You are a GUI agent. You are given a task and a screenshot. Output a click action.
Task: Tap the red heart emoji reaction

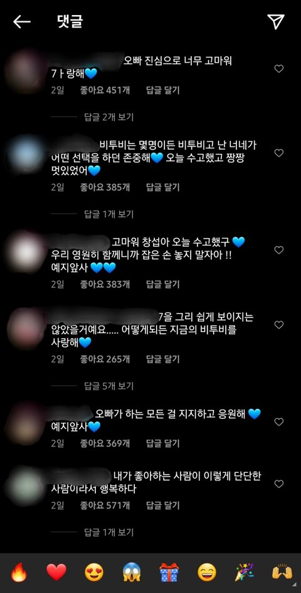pyautogui.click(x=56, y=572)
